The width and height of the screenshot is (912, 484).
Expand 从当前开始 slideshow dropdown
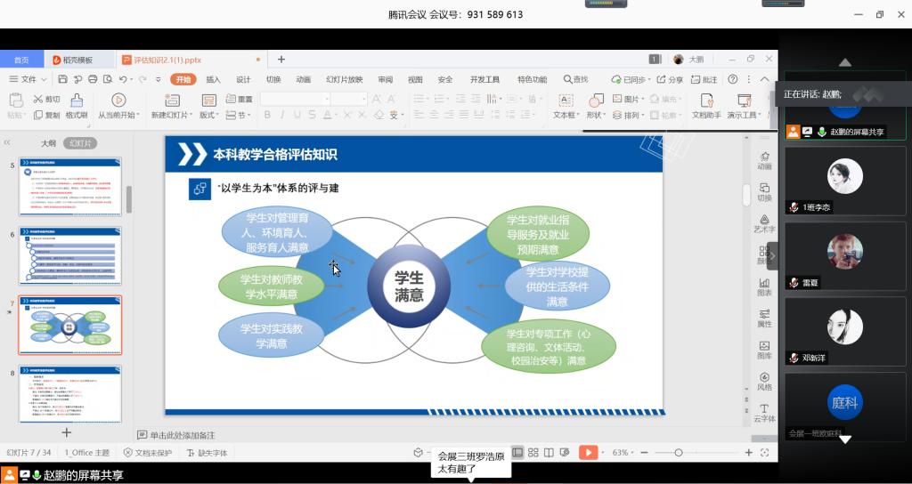point(138,116)
